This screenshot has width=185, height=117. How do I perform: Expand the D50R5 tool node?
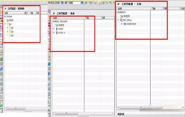click(54, 29)
